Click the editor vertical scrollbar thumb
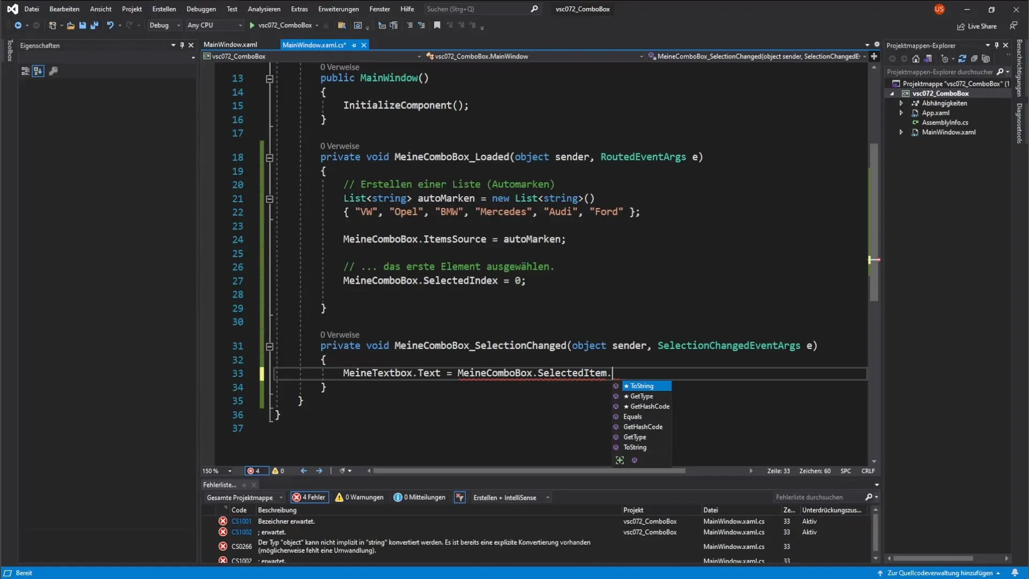The width and height of the screenshot is (1029, 579). tap(874, 222)
